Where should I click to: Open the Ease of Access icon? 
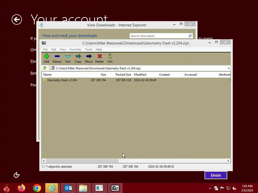coord(17,175)
